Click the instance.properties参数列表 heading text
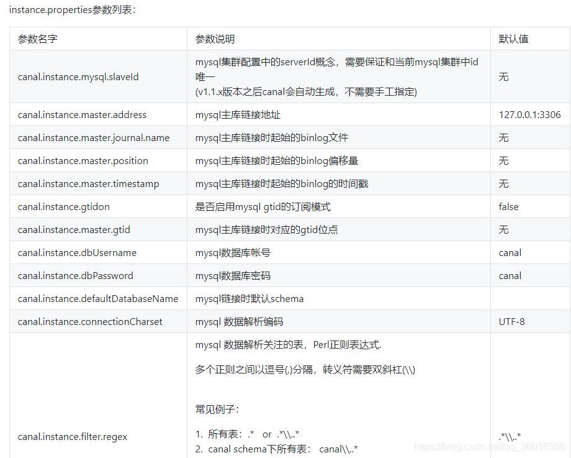 (x=72, y=10)
